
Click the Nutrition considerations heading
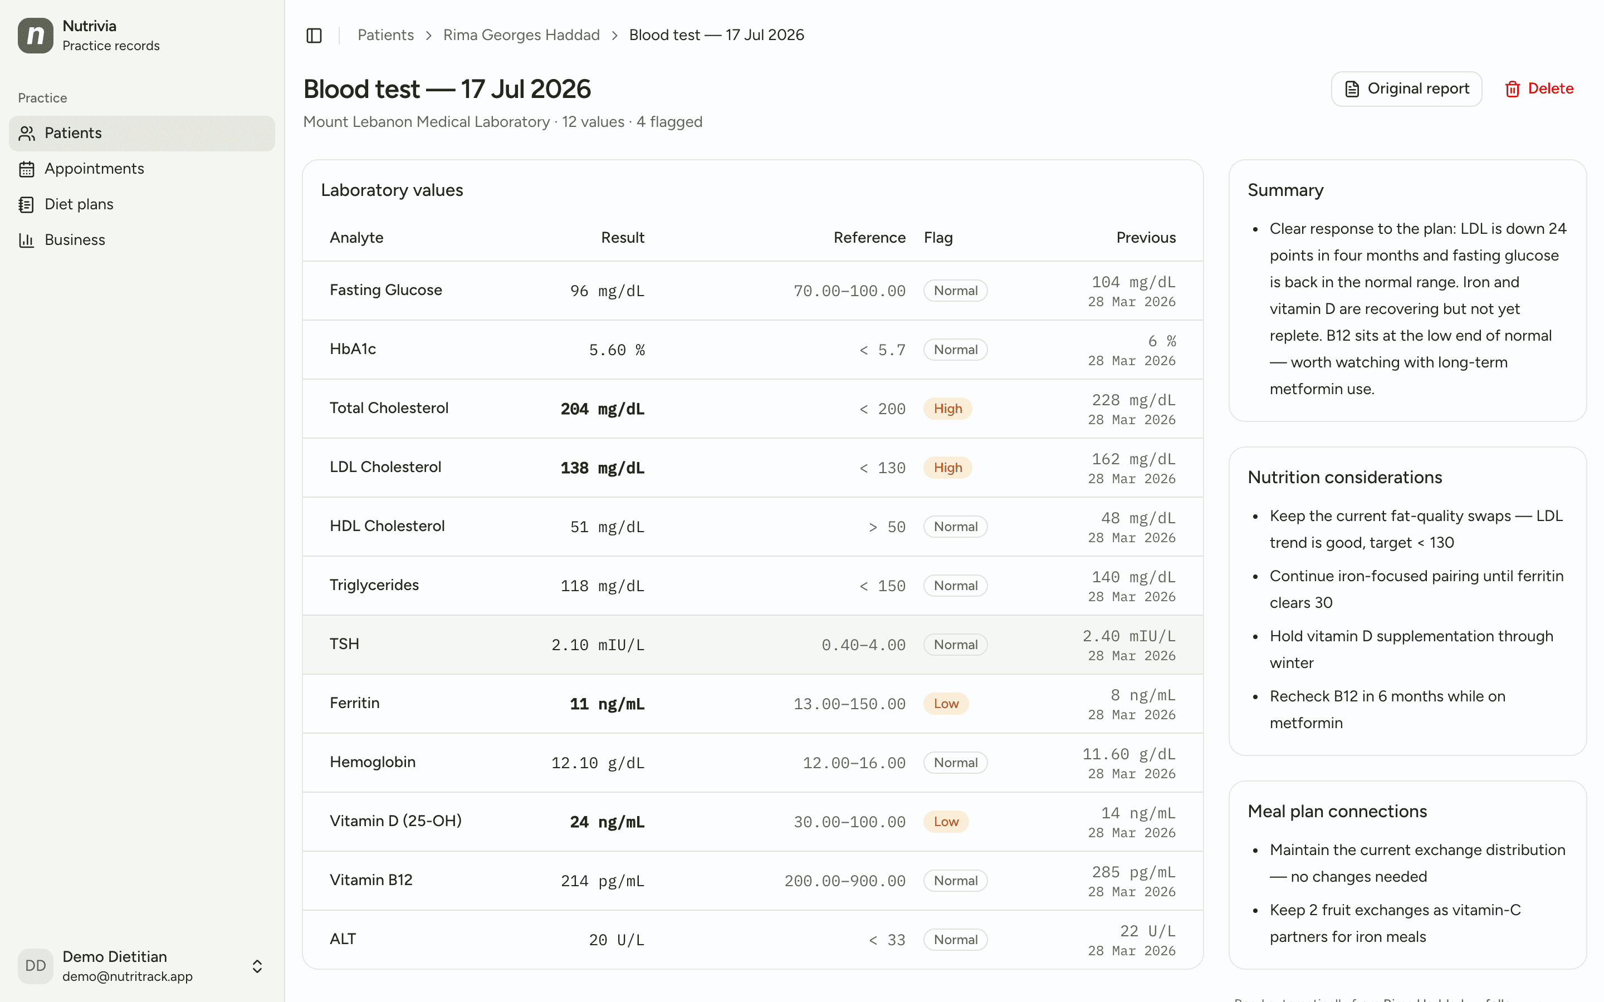pos(1344,477)
